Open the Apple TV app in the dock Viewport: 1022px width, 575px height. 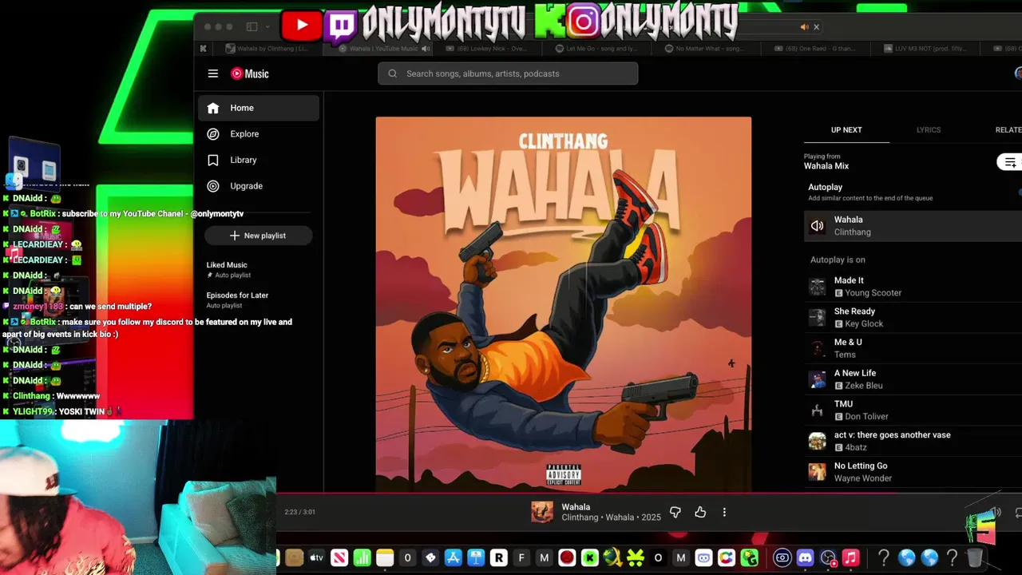point(316,557)
